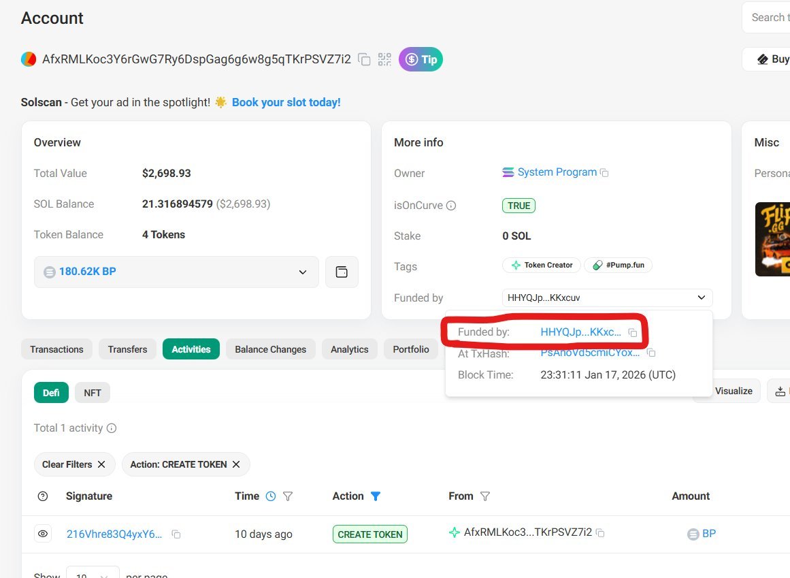Click the copy icon beside token holdings panel
This screenshot has height=578, width=790.
pyautogui.click(x=342, y=271)
